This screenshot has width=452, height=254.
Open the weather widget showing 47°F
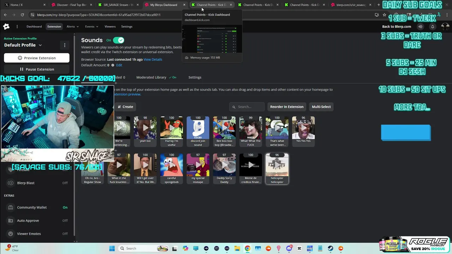pyautogui.click(x=12, y=248)
